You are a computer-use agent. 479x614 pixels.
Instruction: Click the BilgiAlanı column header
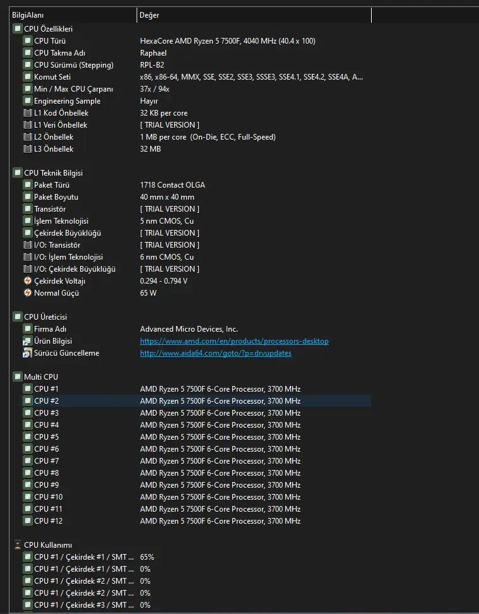click(73, 15)
